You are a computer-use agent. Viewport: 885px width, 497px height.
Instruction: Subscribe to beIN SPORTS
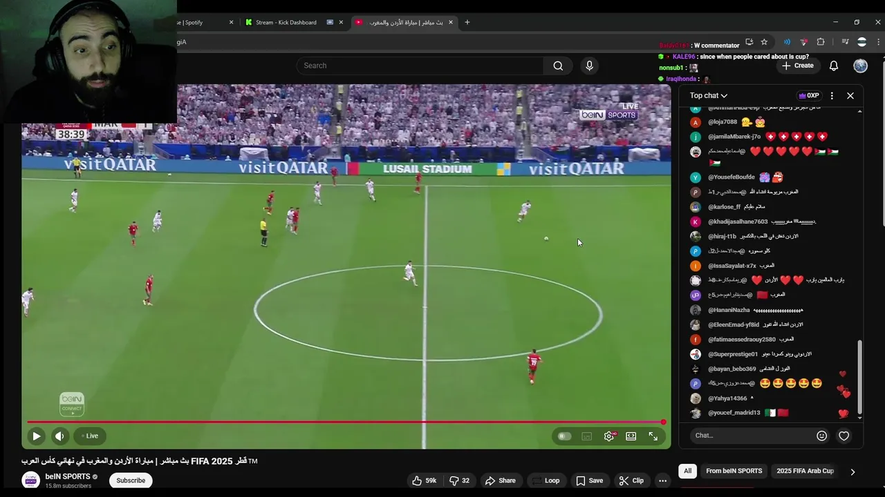(x=131, y=480)
